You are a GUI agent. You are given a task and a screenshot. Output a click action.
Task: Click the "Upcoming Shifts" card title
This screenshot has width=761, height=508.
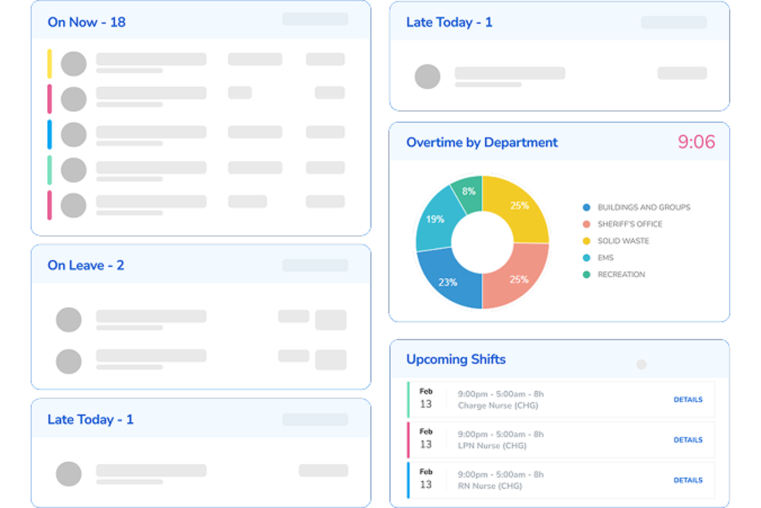pos(456,359)
